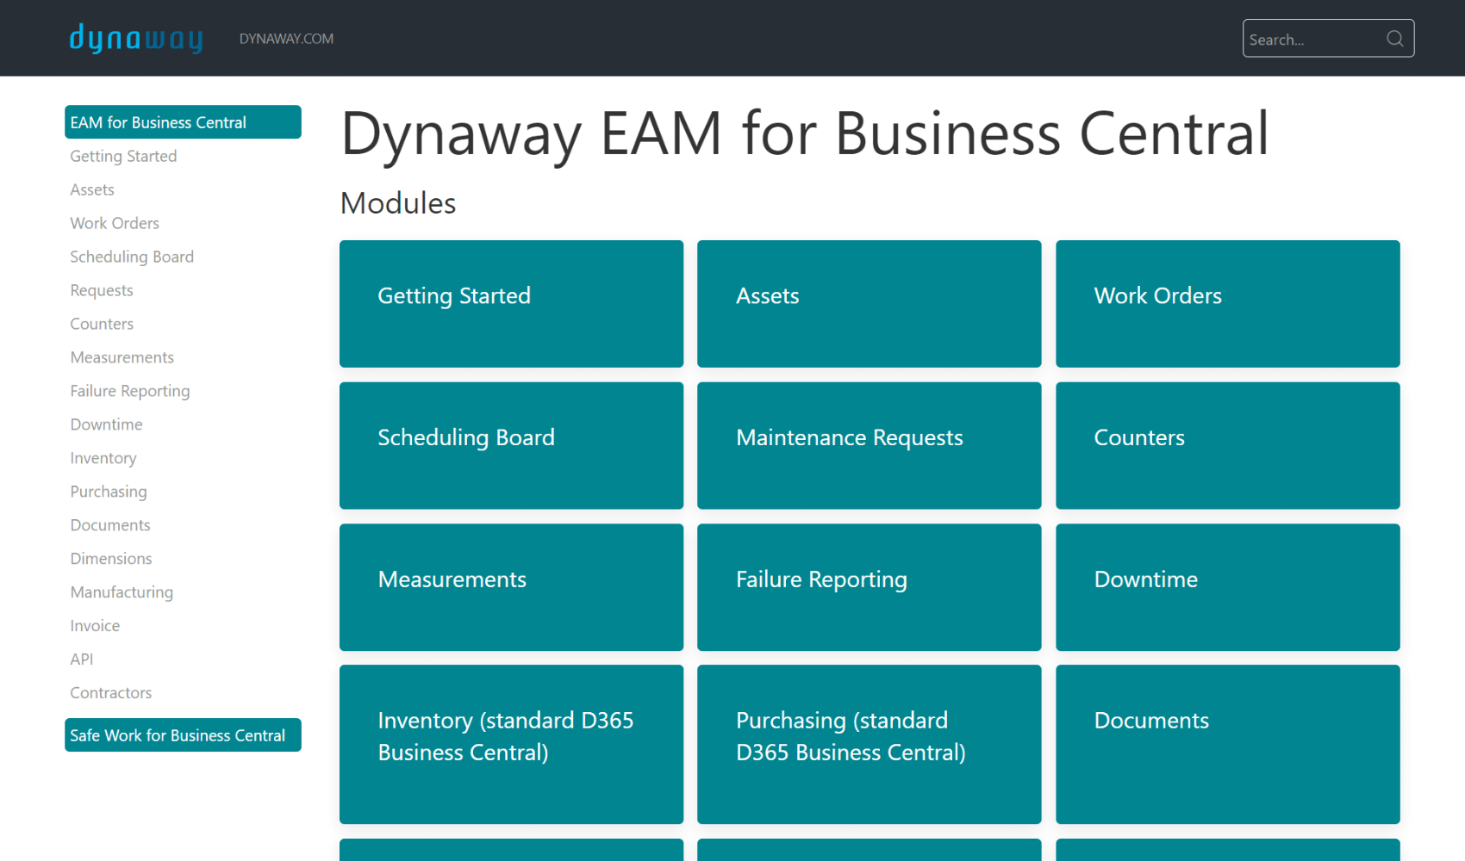
Task: Open the Assets module tile
Action: coord(870,304)
